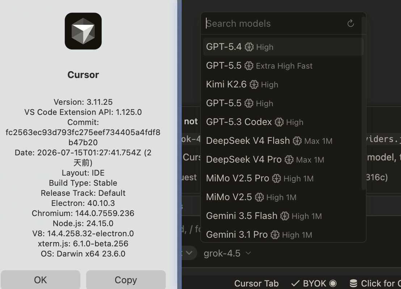Click Cursor Tab in the status bar

coord(256,283)
